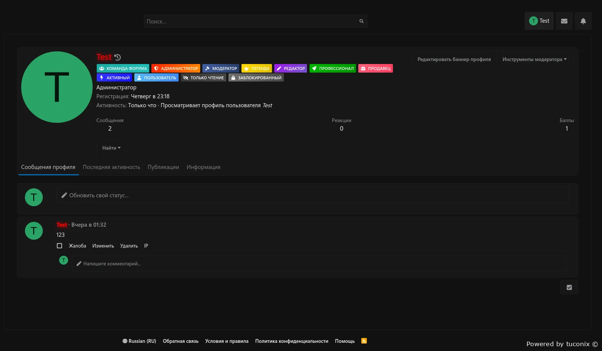Switch to Последняя активность tab

click(x=111, y=167)
